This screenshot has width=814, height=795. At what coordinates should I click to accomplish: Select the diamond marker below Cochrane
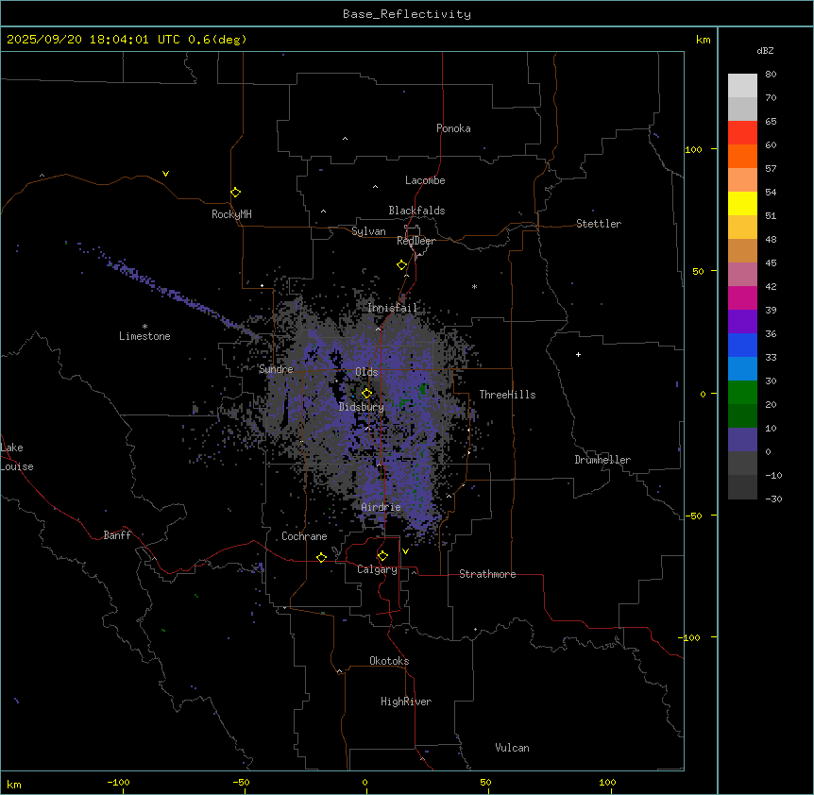click(x=321, y=558)
